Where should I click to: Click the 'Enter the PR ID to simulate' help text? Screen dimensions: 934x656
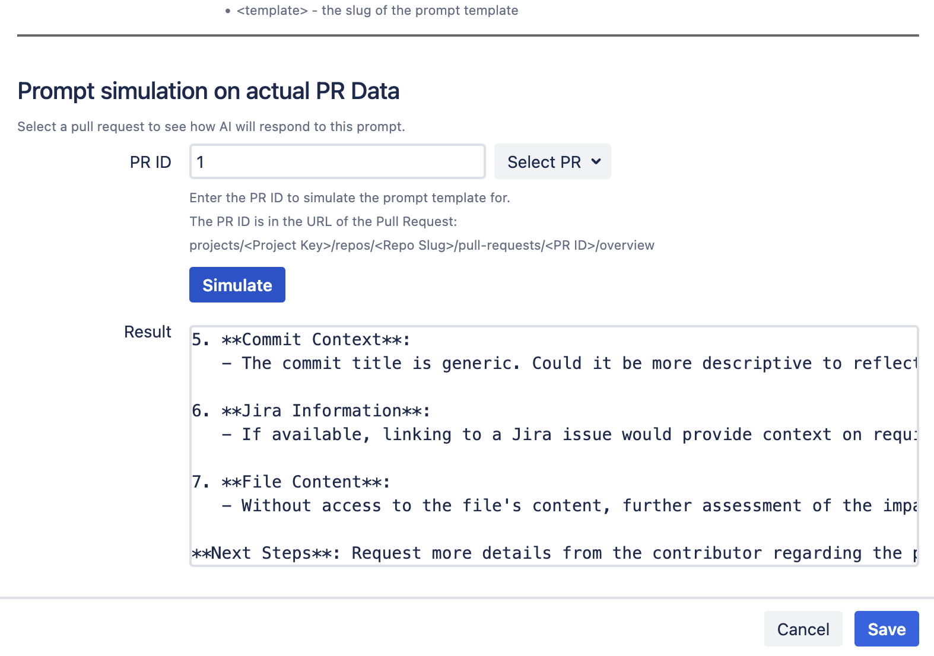[x=350, y=198]
